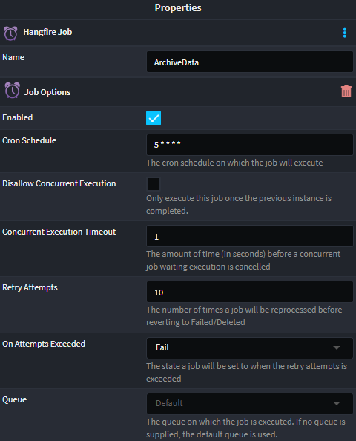356x441 pixels.
Task: Click the Job Options alarm clock icon
Action: coord(13,91)
